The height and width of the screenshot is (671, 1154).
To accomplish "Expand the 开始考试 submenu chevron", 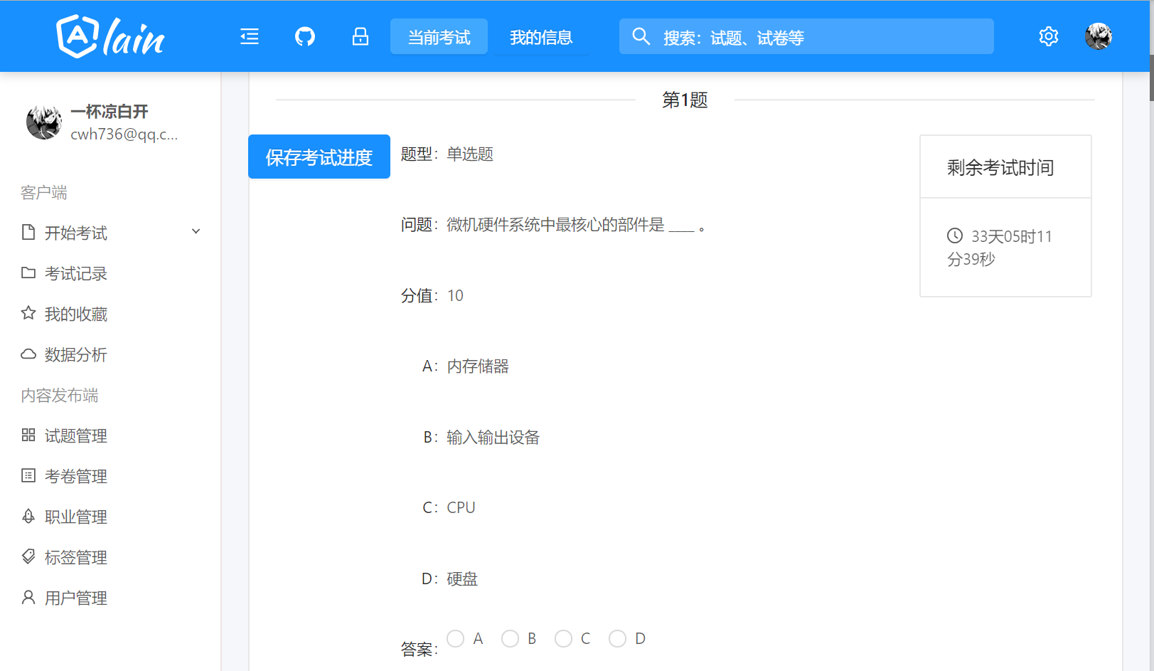I will click(x=196, y=232).
